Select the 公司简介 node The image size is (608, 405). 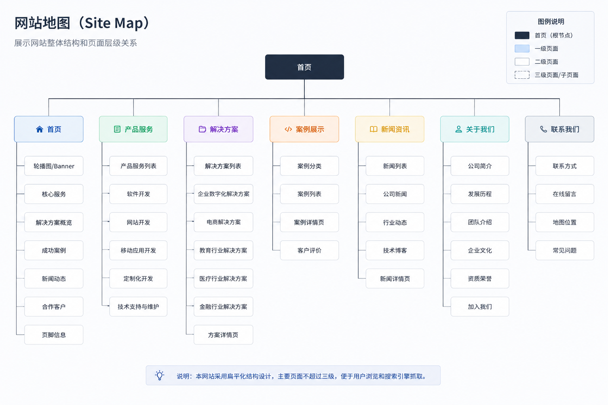480,166
